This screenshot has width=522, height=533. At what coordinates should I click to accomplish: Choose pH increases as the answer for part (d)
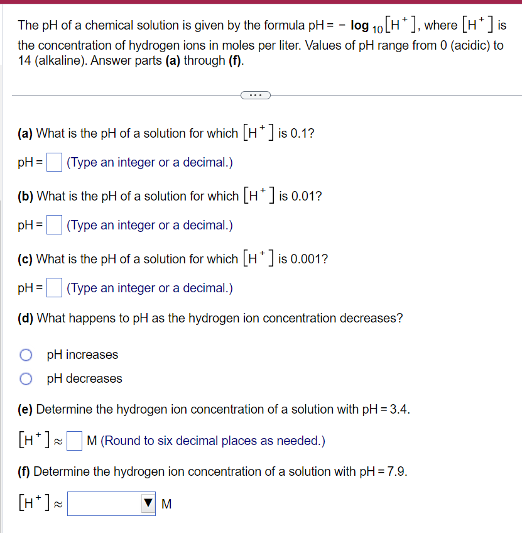[26, 354]
